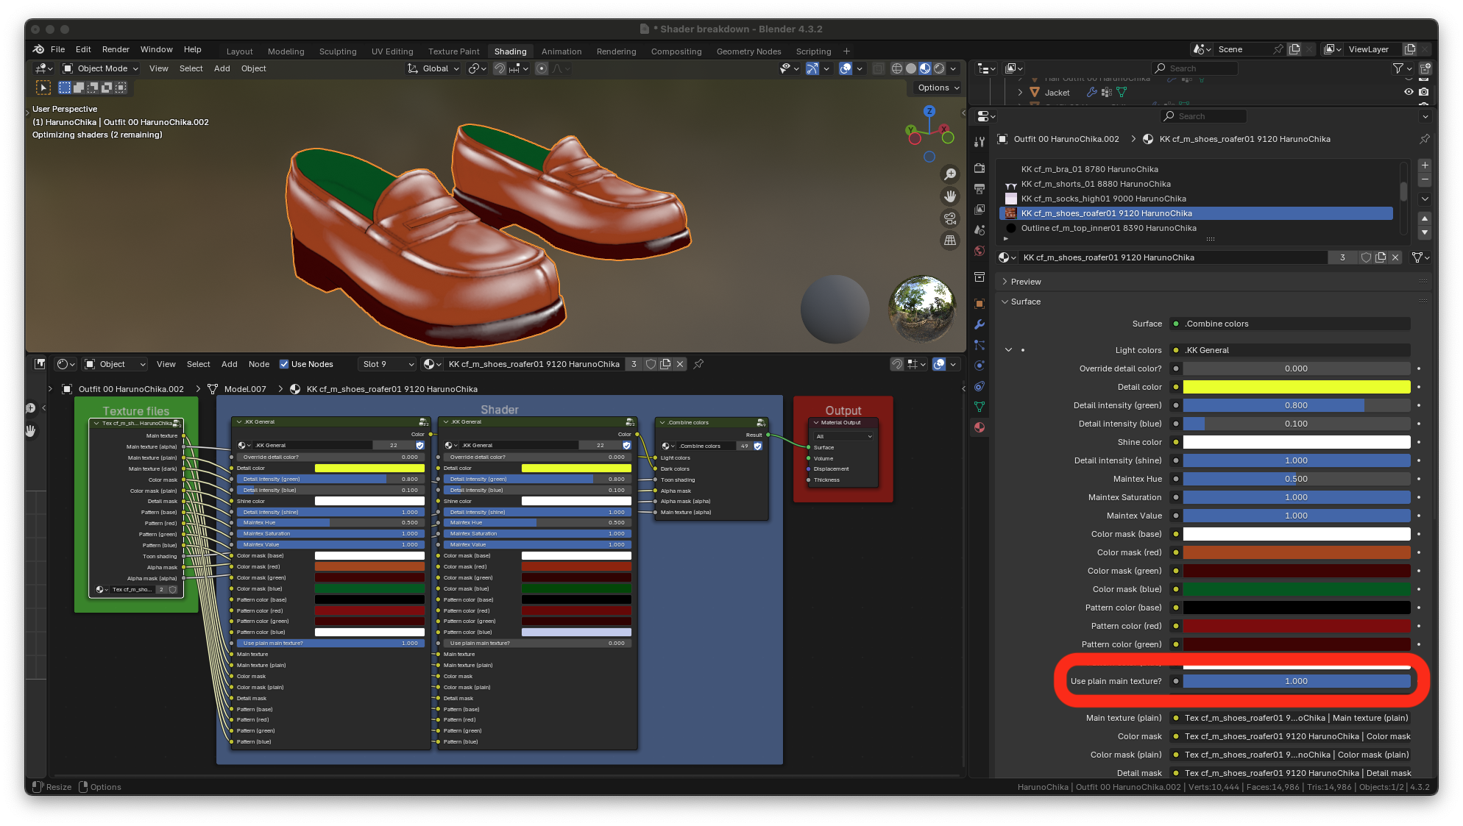
Task: Open the Slot 9 dropdown
Action: [387, 364]
